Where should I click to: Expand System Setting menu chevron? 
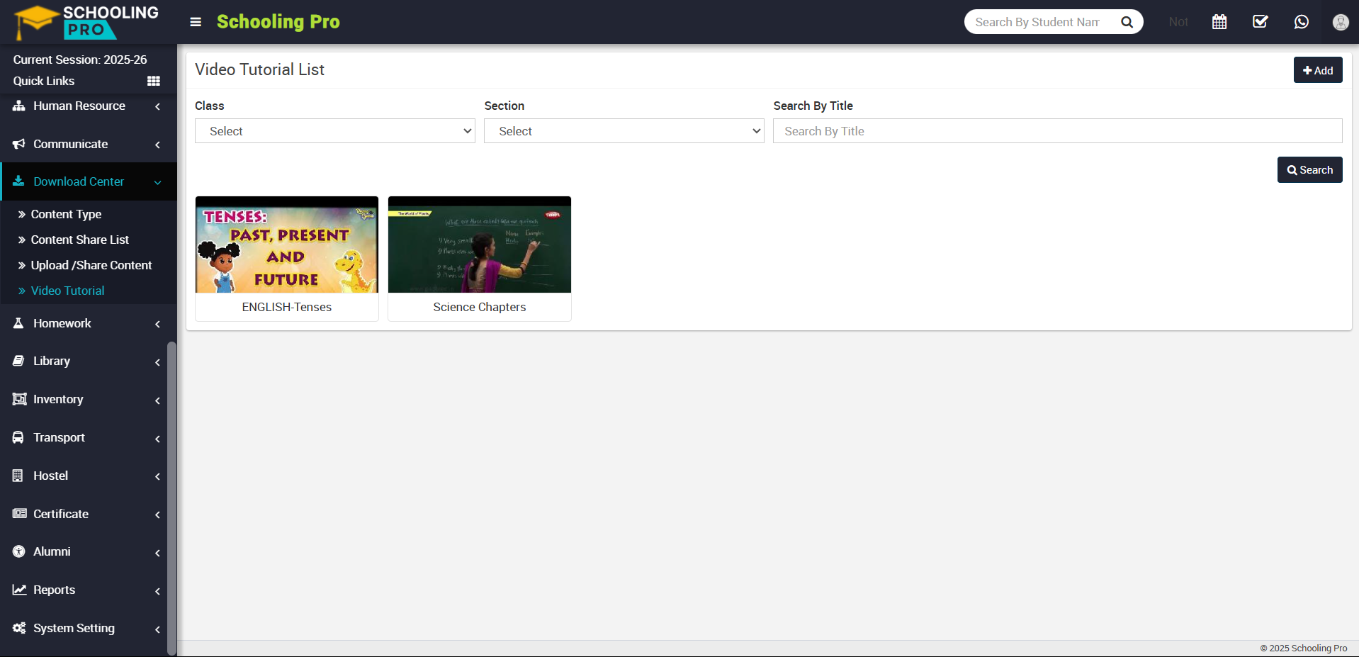tap(157, 629)
